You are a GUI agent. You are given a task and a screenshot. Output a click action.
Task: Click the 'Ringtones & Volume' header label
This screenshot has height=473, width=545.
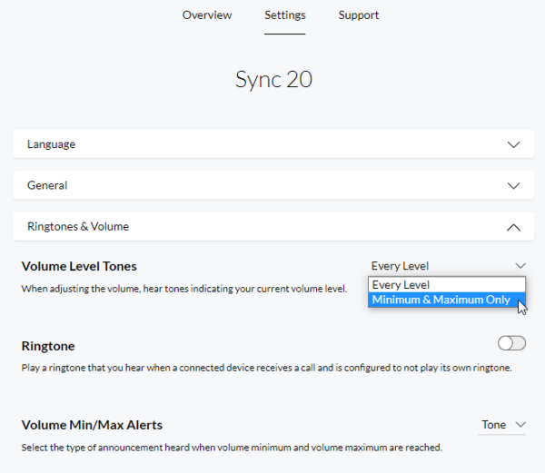(x=78, y=227)
